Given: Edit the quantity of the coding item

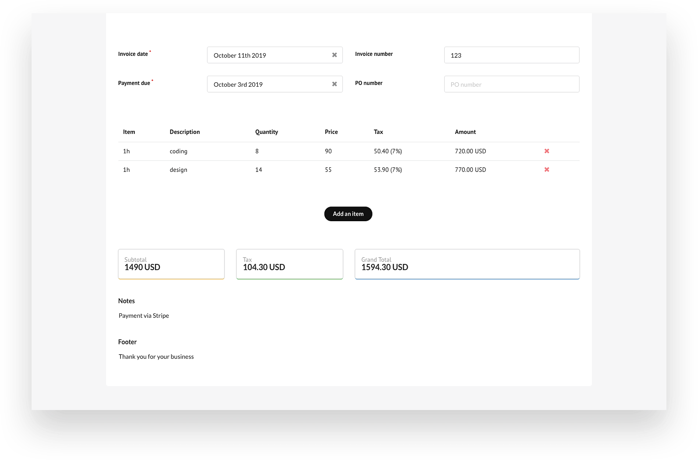Looking at the screenshot, I should tap(257, 151).
